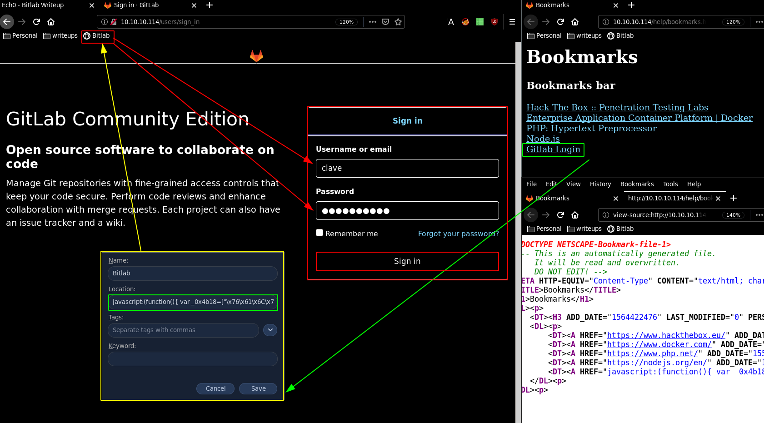This screenshot has width=764, height=423.
Task: Click the green square extension icon
Action: click(480, 22)
